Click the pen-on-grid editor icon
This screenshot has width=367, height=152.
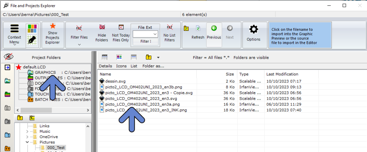pyautogui.click(x=32, y=40)
